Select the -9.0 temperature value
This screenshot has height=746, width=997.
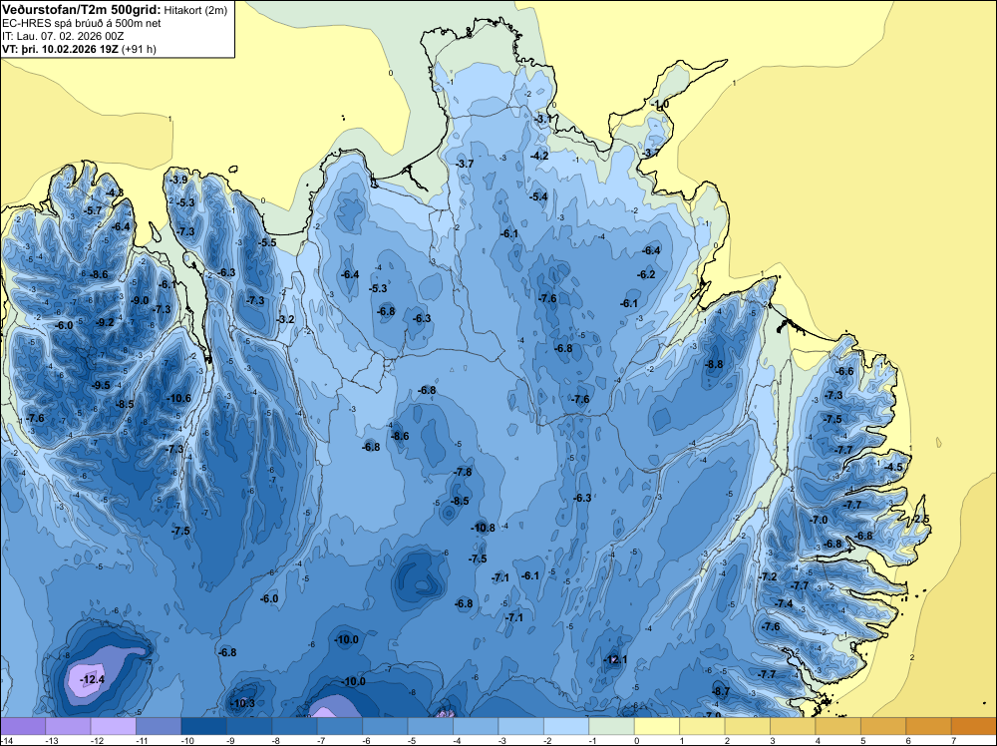pyautogui.click(x=140, y=300)
